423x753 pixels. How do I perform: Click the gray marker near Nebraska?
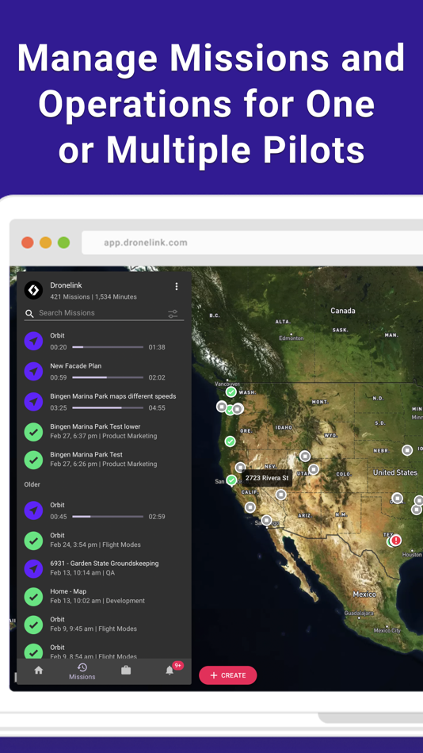point(407,450)
